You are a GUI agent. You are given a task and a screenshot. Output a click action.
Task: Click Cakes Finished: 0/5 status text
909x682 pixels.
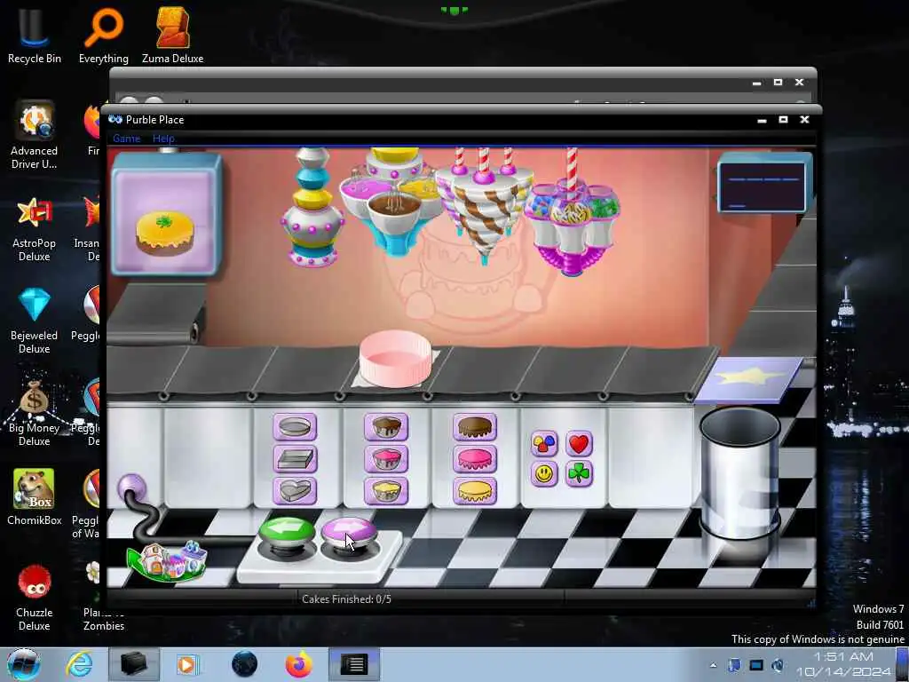[347, 599]
